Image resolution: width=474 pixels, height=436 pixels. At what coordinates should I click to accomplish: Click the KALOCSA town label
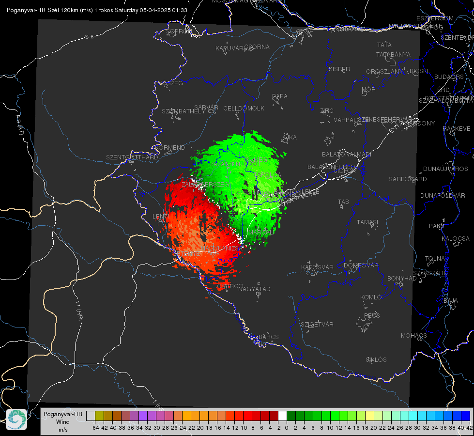click(455, 239)
